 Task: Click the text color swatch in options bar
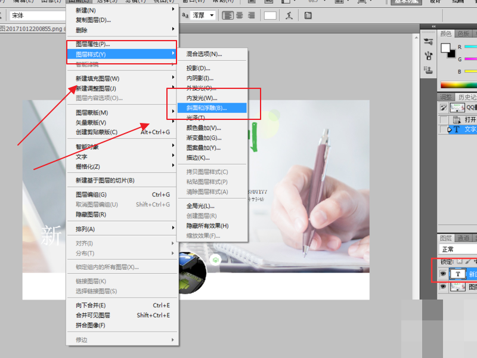[x=270, y=16]
